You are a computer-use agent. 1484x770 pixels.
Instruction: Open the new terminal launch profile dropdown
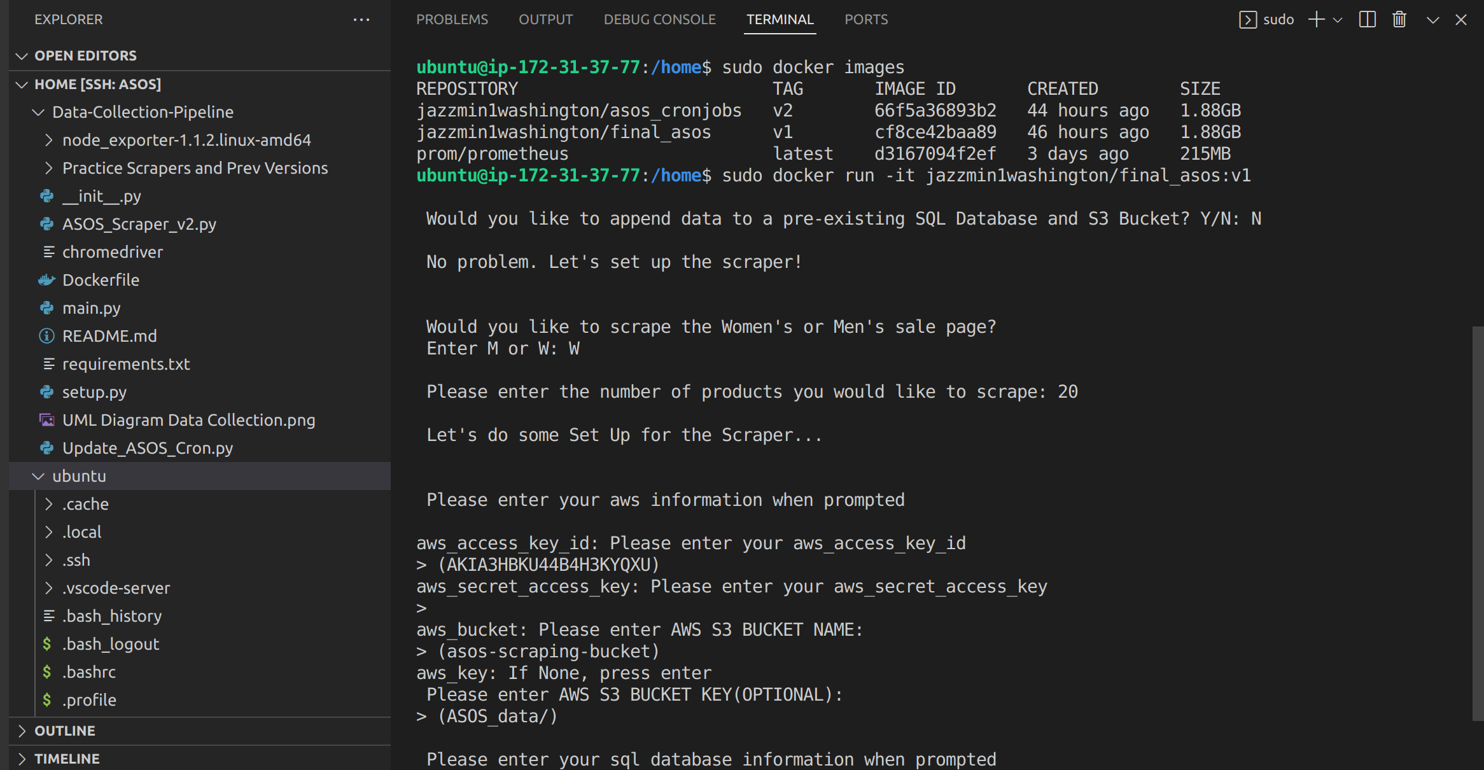pos(1338,20)
